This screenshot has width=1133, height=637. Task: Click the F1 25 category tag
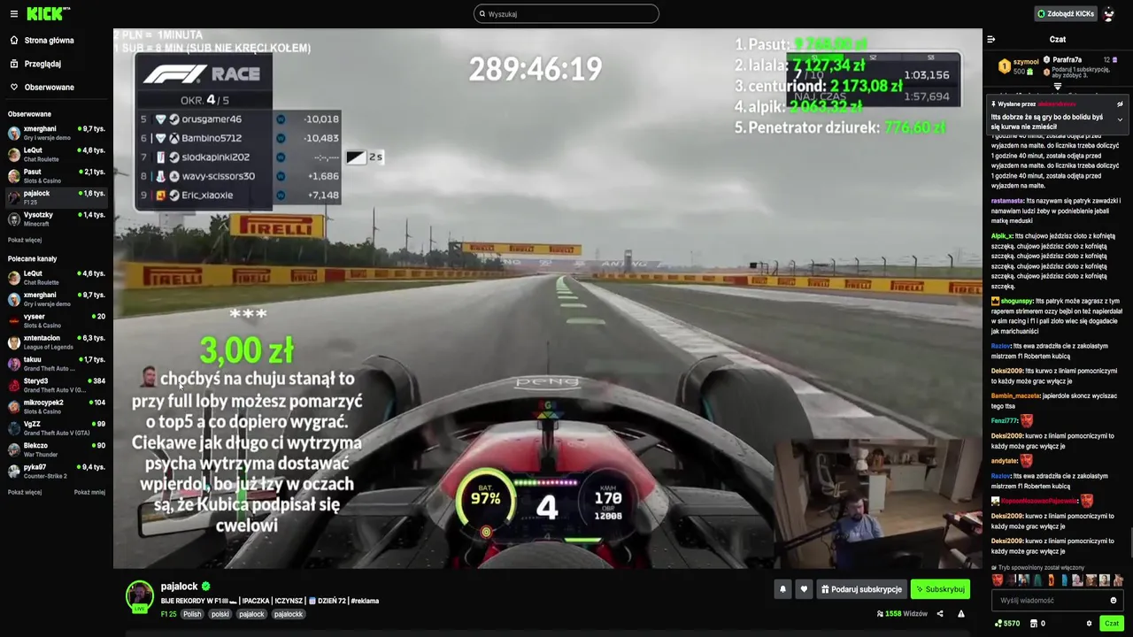168,614
